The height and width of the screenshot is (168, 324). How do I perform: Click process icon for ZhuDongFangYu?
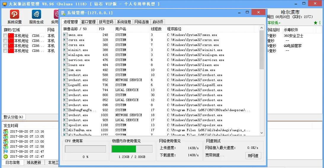click(65, 110)
